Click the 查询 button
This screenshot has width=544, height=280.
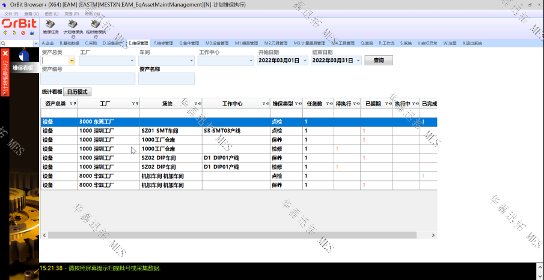pos(379,60)
